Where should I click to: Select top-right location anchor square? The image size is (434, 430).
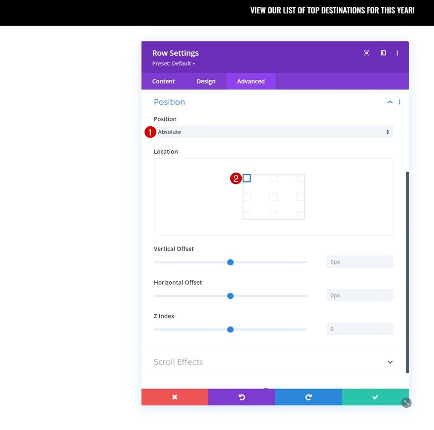(300, 178)
